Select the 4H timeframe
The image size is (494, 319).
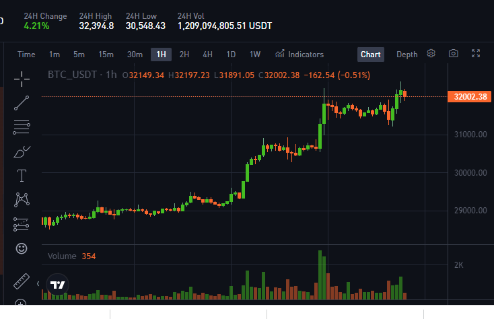tap(207, 55)
